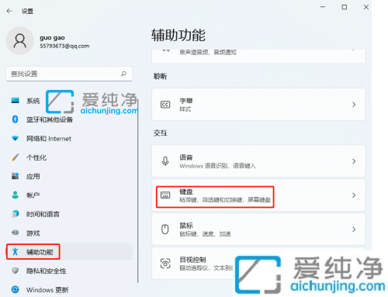Click the 应用 apps icon
The image size is (388, 297).
16,176
